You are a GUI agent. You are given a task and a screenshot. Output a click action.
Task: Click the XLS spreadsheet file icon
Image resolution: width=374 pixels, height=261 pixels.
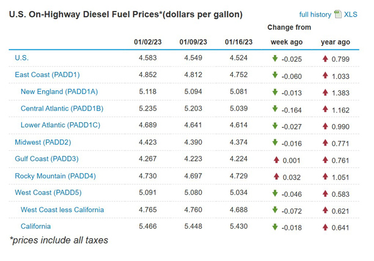[x=338, y=14]
